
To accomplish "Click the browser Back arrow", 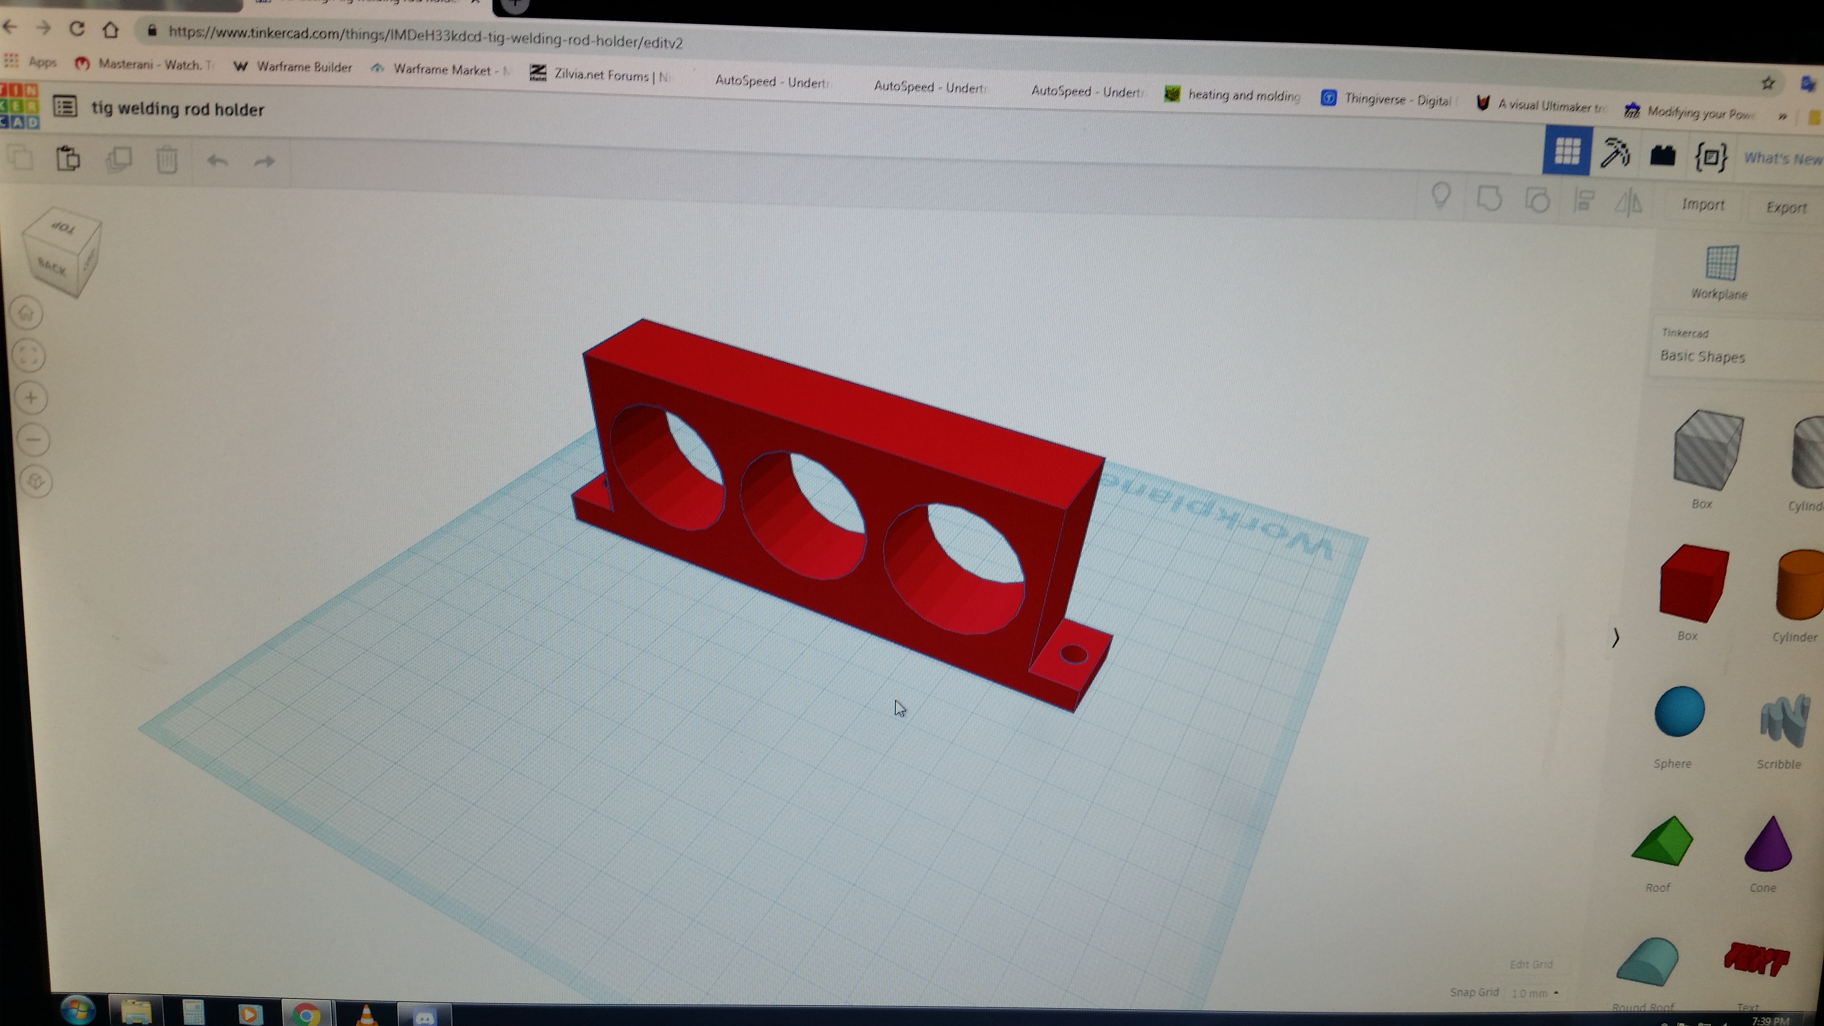I will coord(10,27).
